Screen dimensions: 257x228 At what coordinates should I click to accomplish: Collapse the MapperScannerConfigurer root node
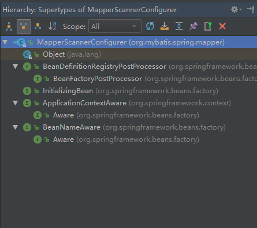tap(5, 42)
